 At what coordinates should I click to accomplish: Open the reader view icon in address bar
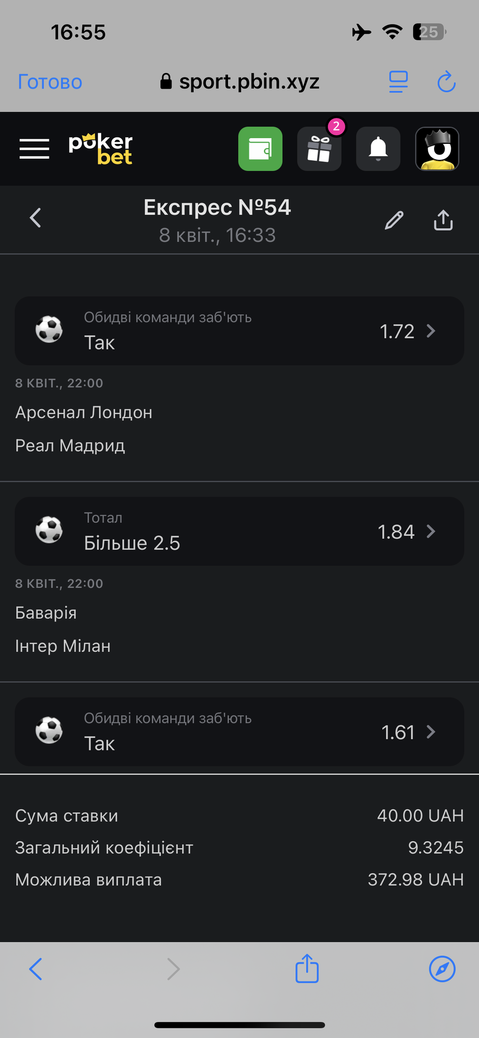[399, 82]
